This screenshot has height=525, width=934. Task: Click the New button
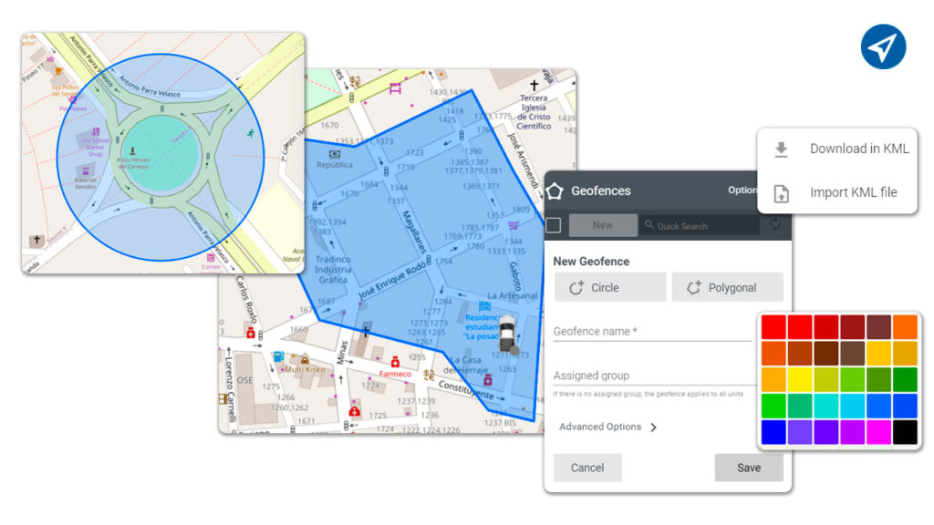603,226
